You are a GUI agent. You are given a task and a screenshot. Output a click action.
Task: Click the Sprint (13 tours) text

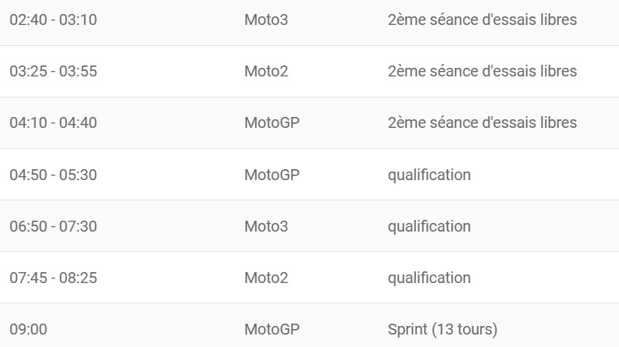click(x=443, y=330)
